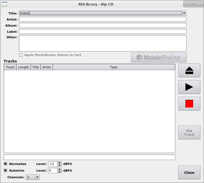Disable the Normalize checkbox
The width and height of the screenshot is (204, 183).
(6, 164)
